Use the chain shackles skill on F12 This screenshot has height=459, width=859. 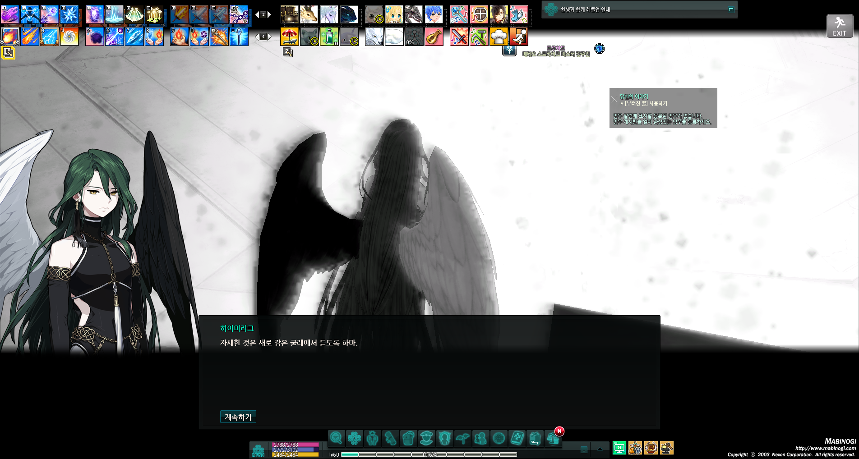tap(239, 14)
